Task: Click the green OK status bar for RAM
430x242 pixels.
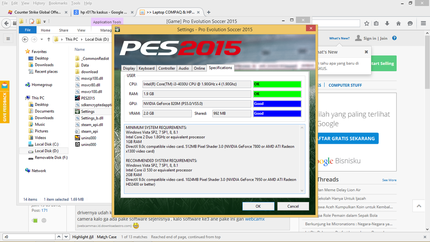Action: [277, 94]
